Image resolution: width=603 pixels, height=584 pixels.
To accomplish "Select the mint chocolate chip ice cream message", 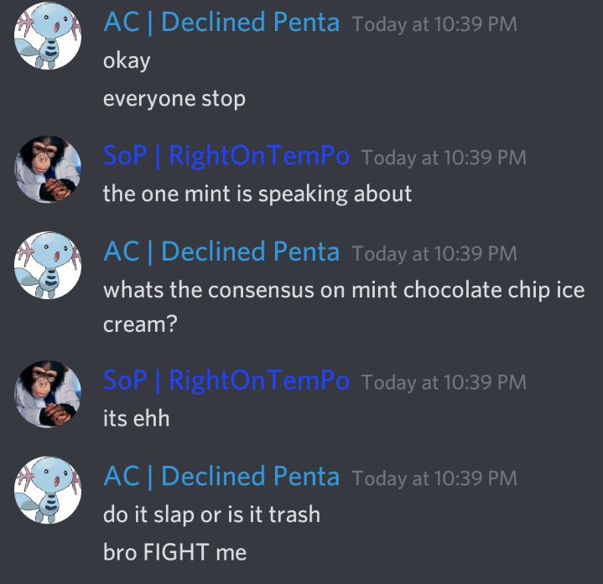I will (x=344, y=307).
